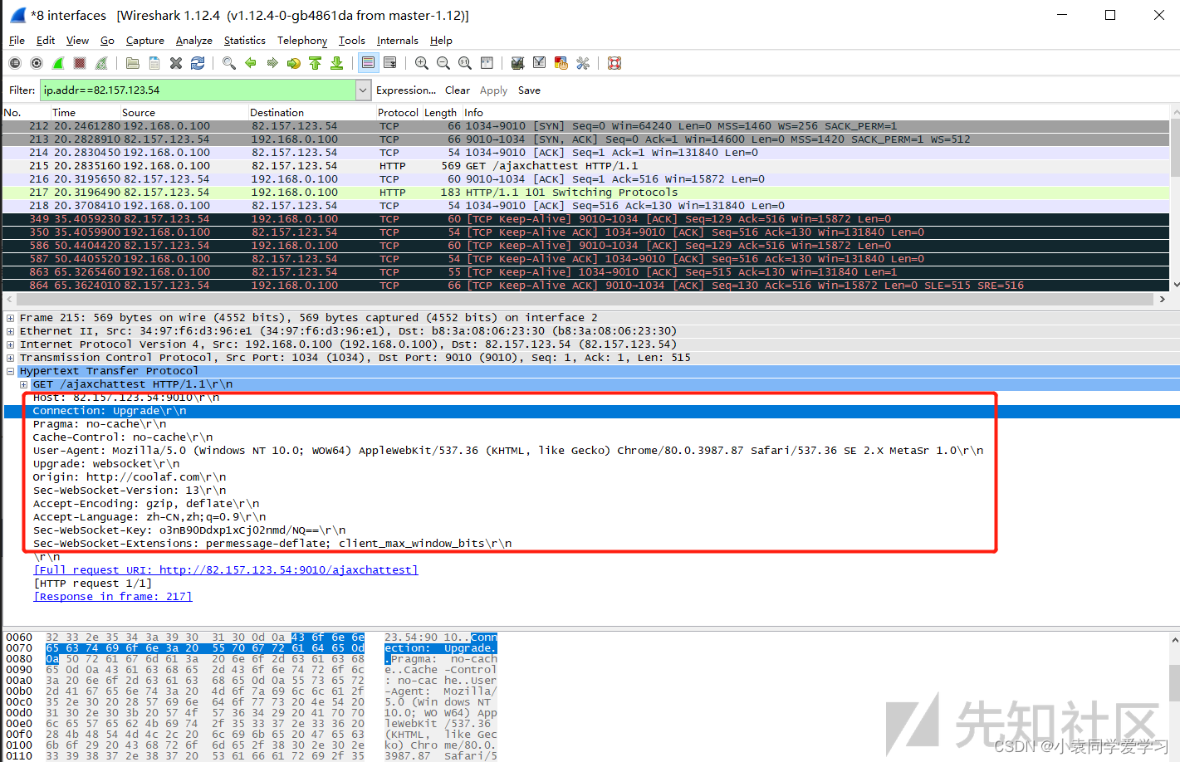The image size is (1180, 762).
Task: Go back in packet history
Action: [x=251, y=63]
